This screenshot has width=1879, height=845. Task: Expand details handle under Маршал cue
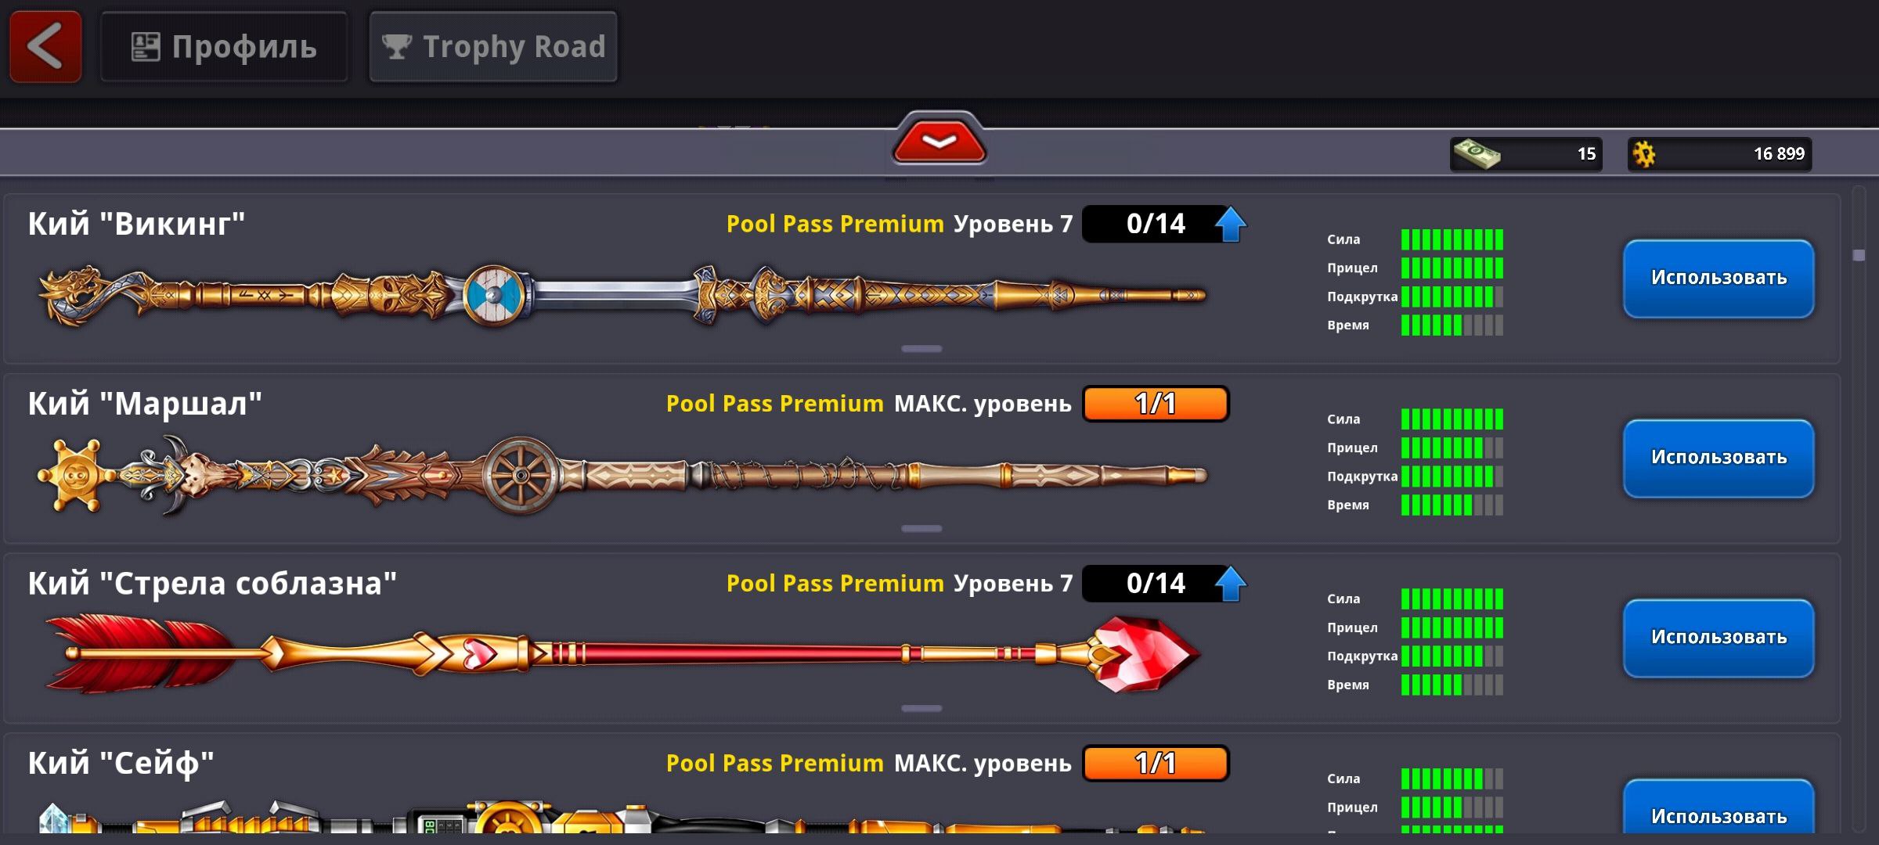pos(921,529)
